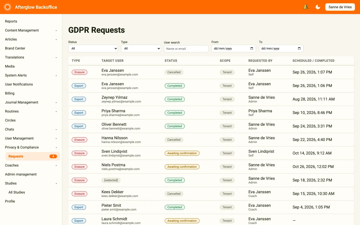Open All Studies submenu link

tap(32, 192)
